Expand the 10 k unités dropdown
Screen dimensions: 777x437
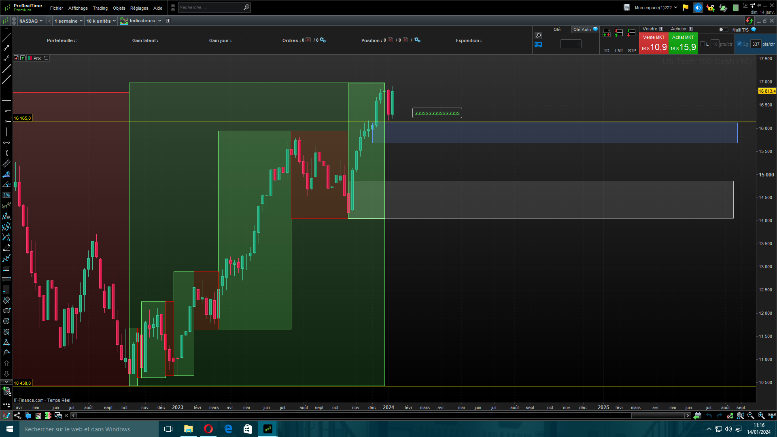pos(101,21)
